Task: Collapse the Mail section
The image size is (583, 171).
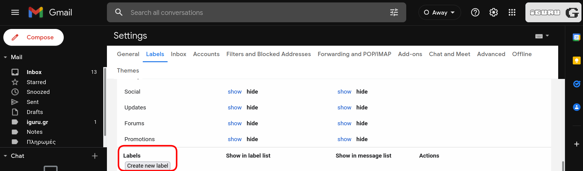Action: [x=5, y=57]
